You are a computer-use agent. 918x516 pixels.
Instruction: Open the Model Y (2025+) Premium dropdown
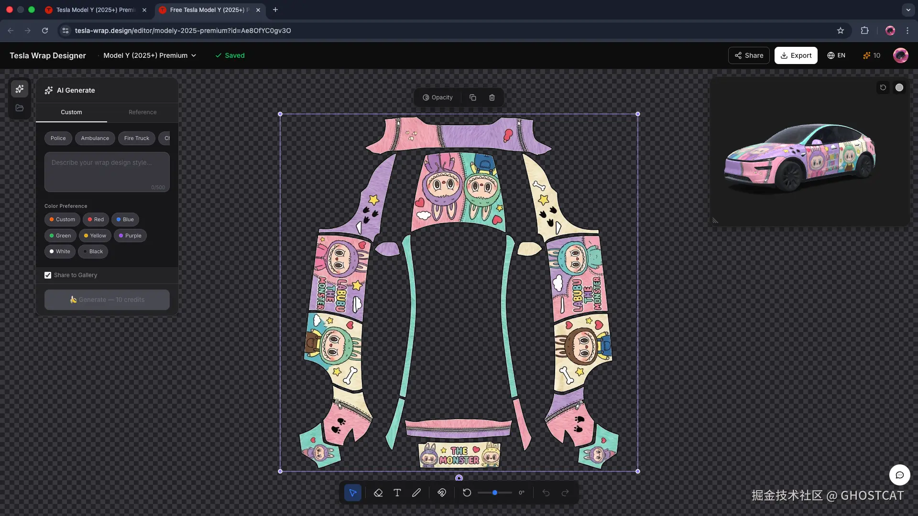pyautogui.click(x=150, y=55)
